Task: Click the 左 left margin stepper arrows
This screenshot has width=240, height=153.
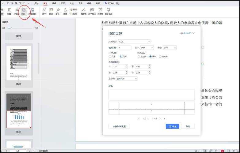Action: point(126,73)
